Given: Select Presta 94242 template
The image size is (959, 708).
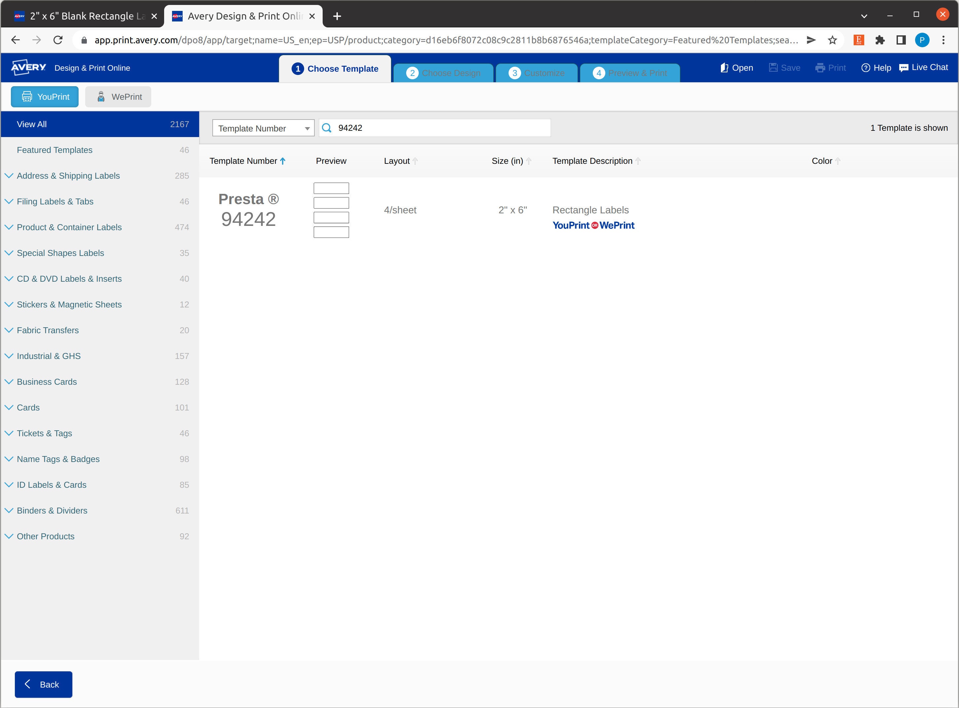Looking at the screenshot, I should coord(249,210).
